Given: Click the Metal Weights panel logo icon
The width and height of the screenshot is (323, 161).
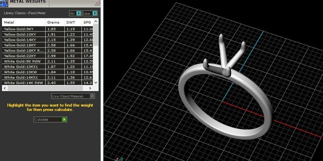Looking at the screenshot, I should [x=4, y=3].
